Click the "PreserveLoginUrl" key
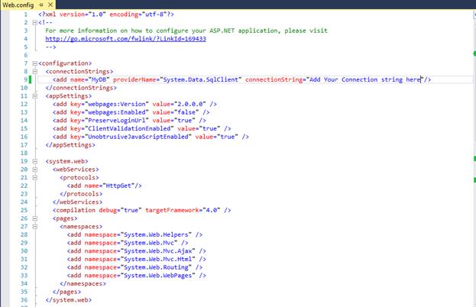Viewport: 476px width, 307px height. tap(117, 121)
